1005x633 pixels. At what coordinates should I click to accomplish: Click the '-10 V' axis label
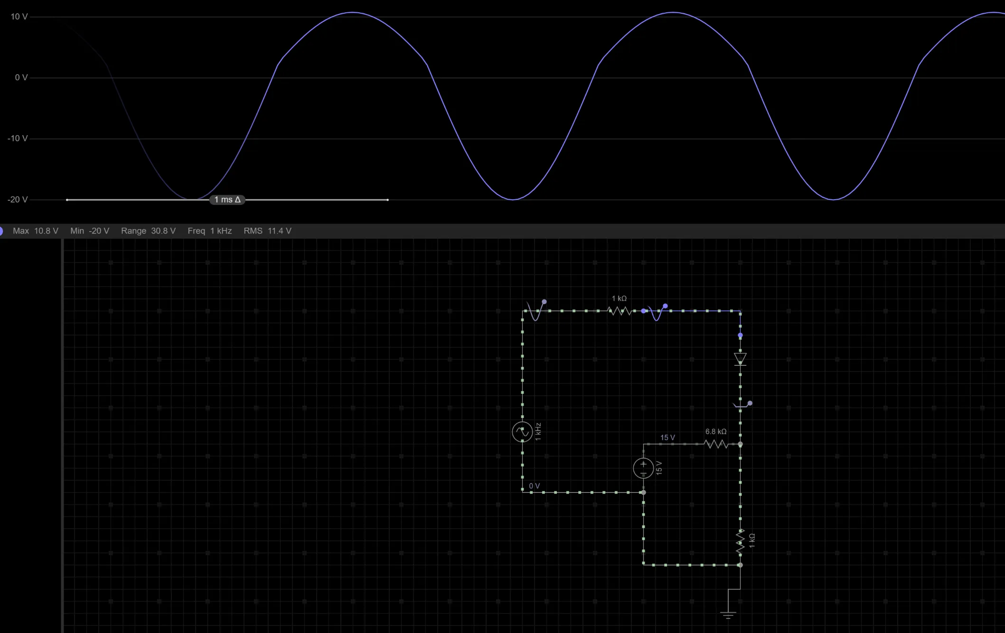(18, 139)
